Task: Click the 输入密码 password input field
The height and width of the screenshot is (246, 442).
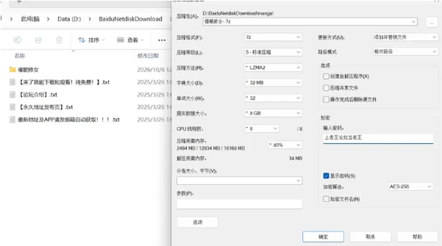Action: coord(378,138)
